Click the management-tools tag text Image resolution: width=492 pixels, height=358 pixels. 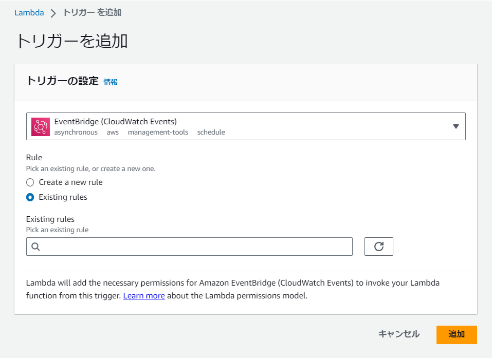[x=158, y=133]
